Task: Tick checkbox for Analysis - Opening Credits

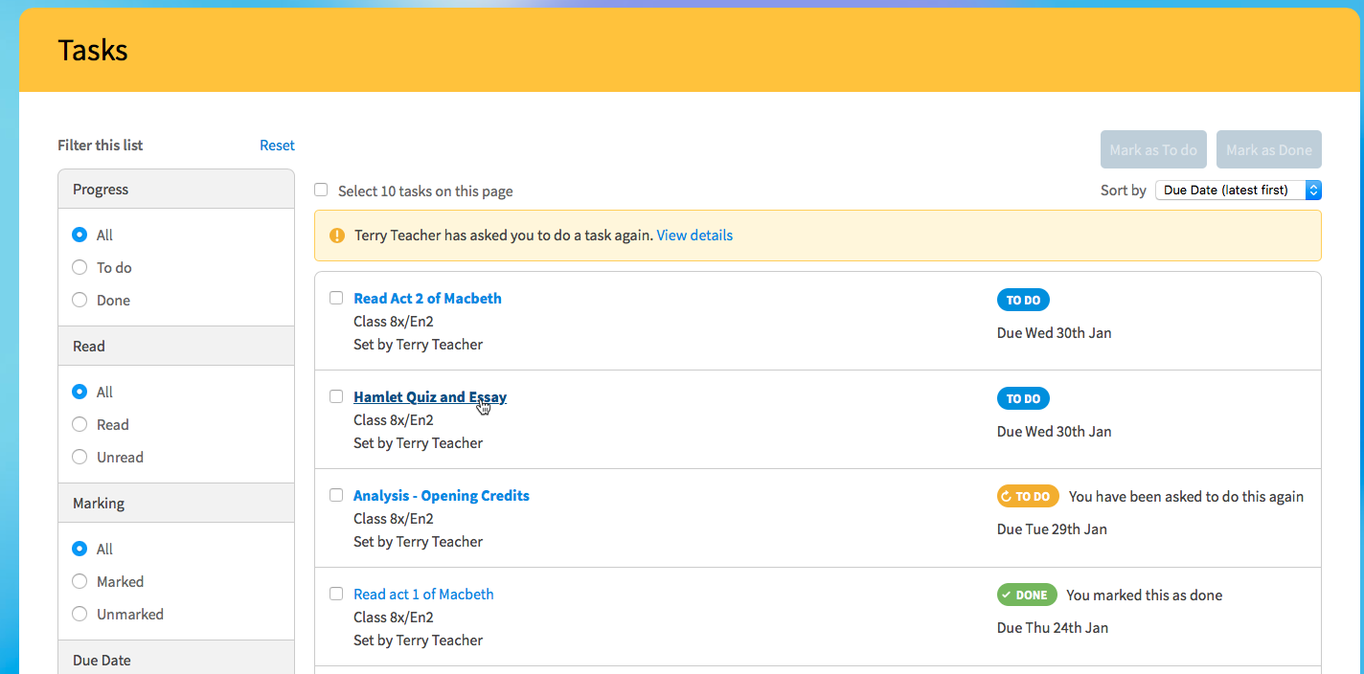Action: click(x=336, y=495)
